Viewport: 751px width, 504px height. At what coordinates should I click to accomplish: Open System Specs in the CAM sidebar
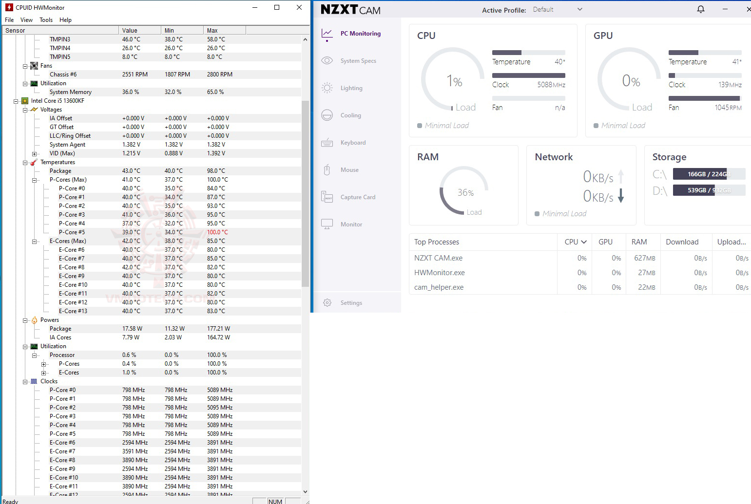(349, 61)
